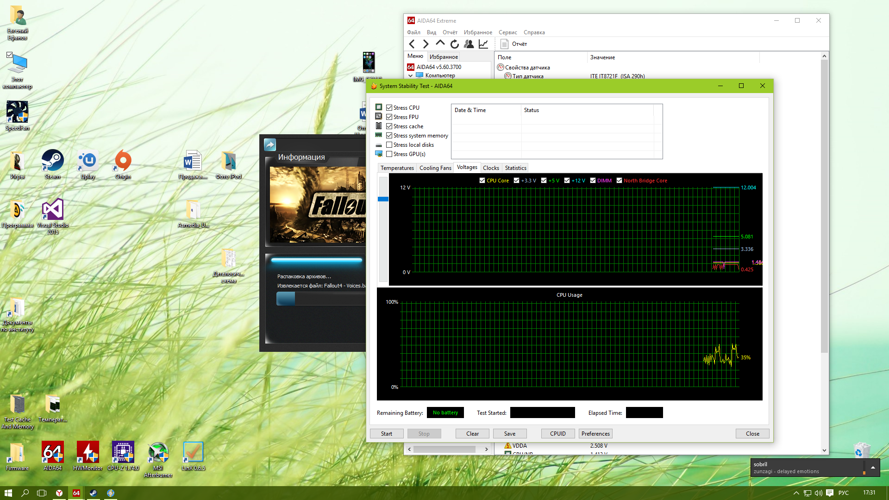Enable the Stress local disks checkbox
The width and height of the screenshot is (889, 500).
tap(389, 145)
